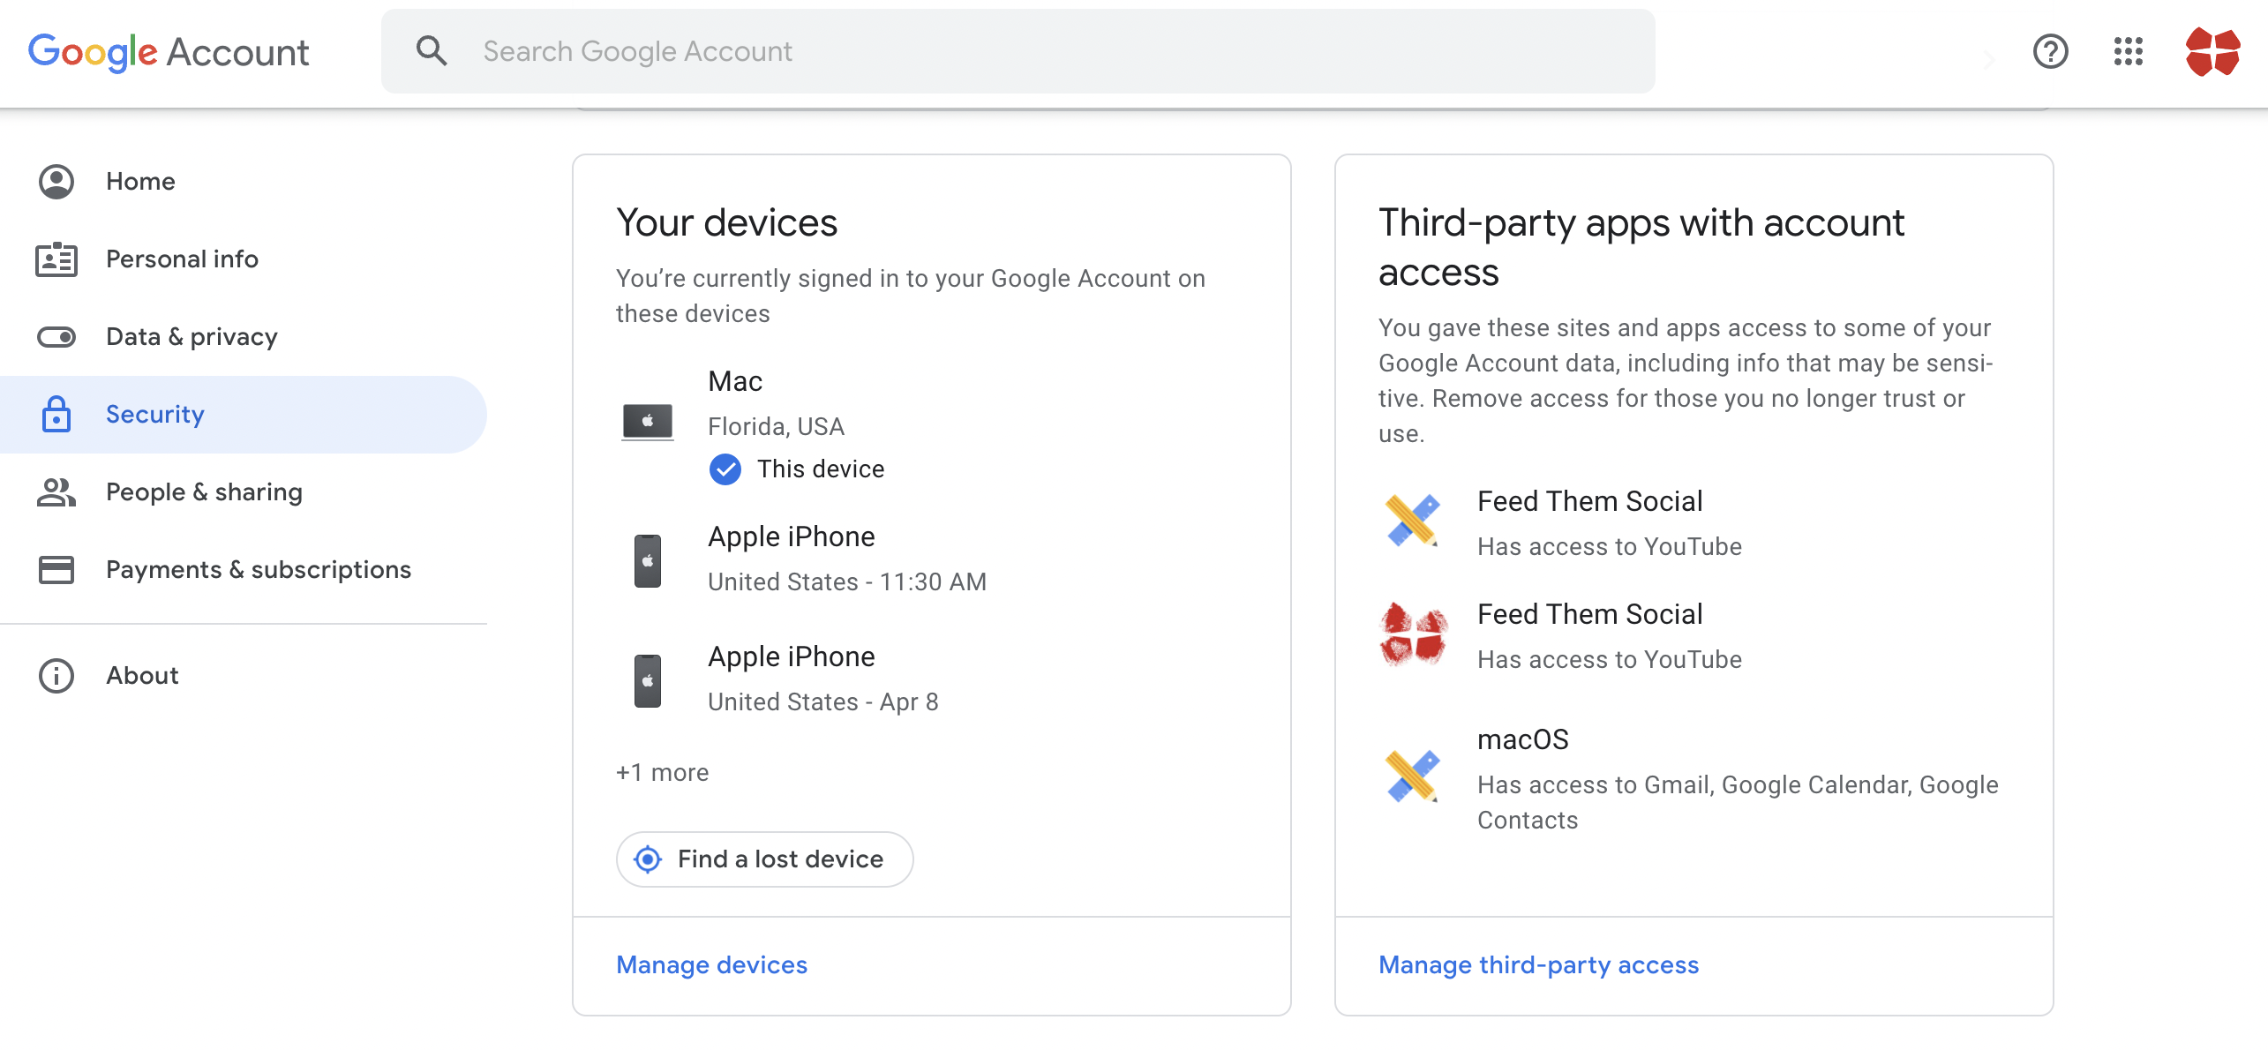2268x1050 pixels.
Task: Click the blue This device checkmark
Action: point(725,469)
